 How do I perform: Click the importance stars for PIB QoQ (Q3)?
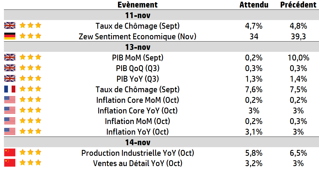coord(30,68)
